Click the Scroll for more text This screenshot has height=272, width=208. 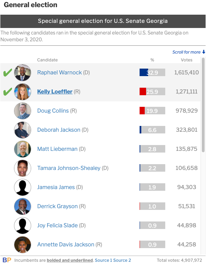tap(186, 52)
